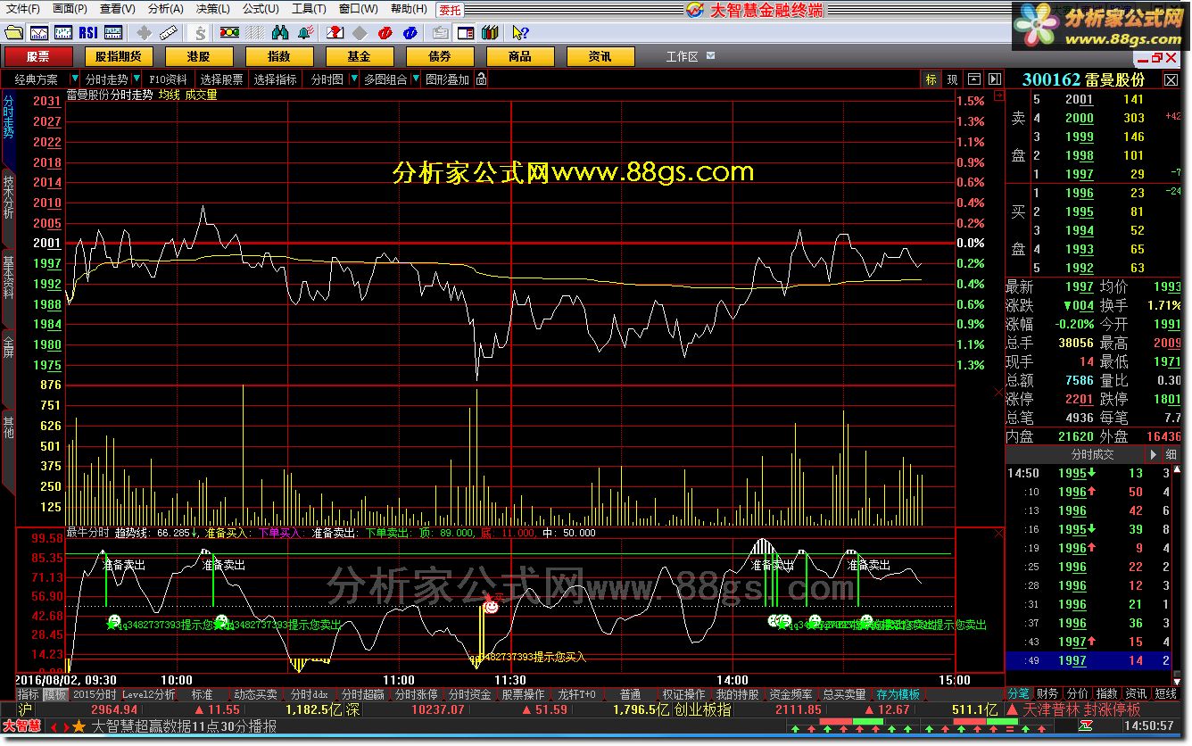The width and height of the screenshot is (1192, 746).
Task: Click 选择指标 in the sub toolbar
Action: pyautogui.click(x=276, y=79)
